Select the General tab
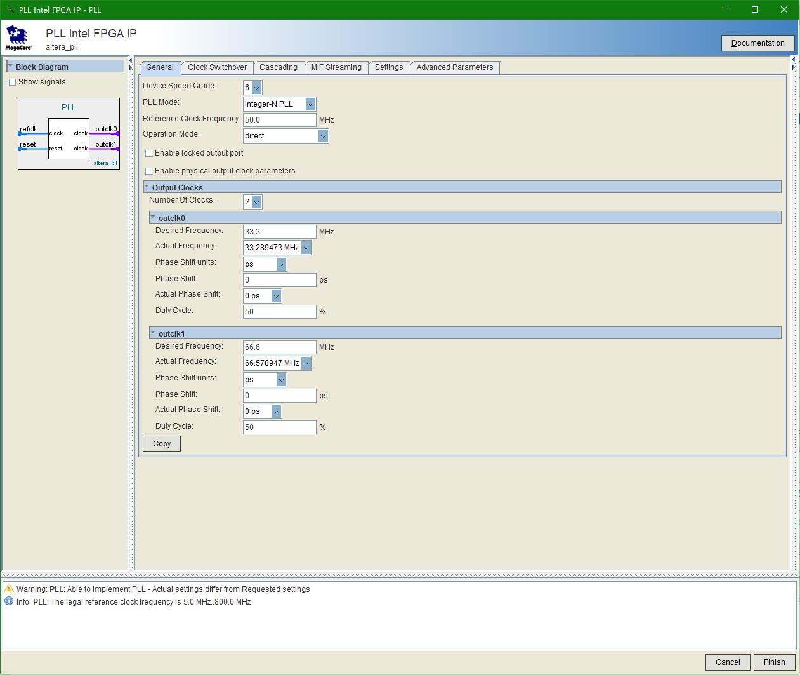 tap(160, 67)
